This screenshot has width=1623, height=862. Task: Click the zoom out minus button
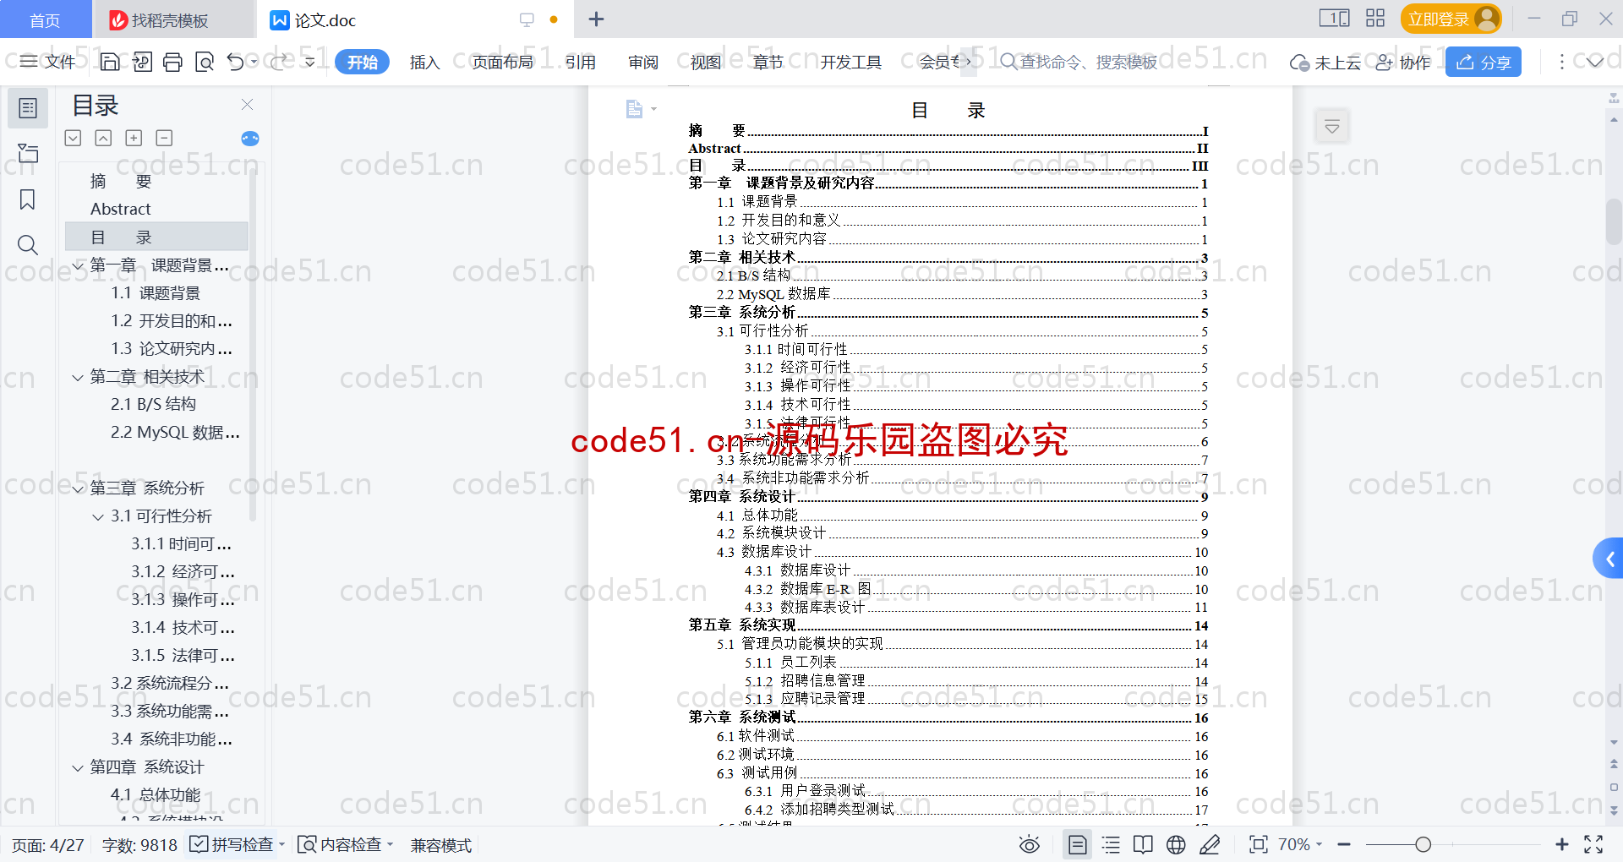coord(1344,844)
